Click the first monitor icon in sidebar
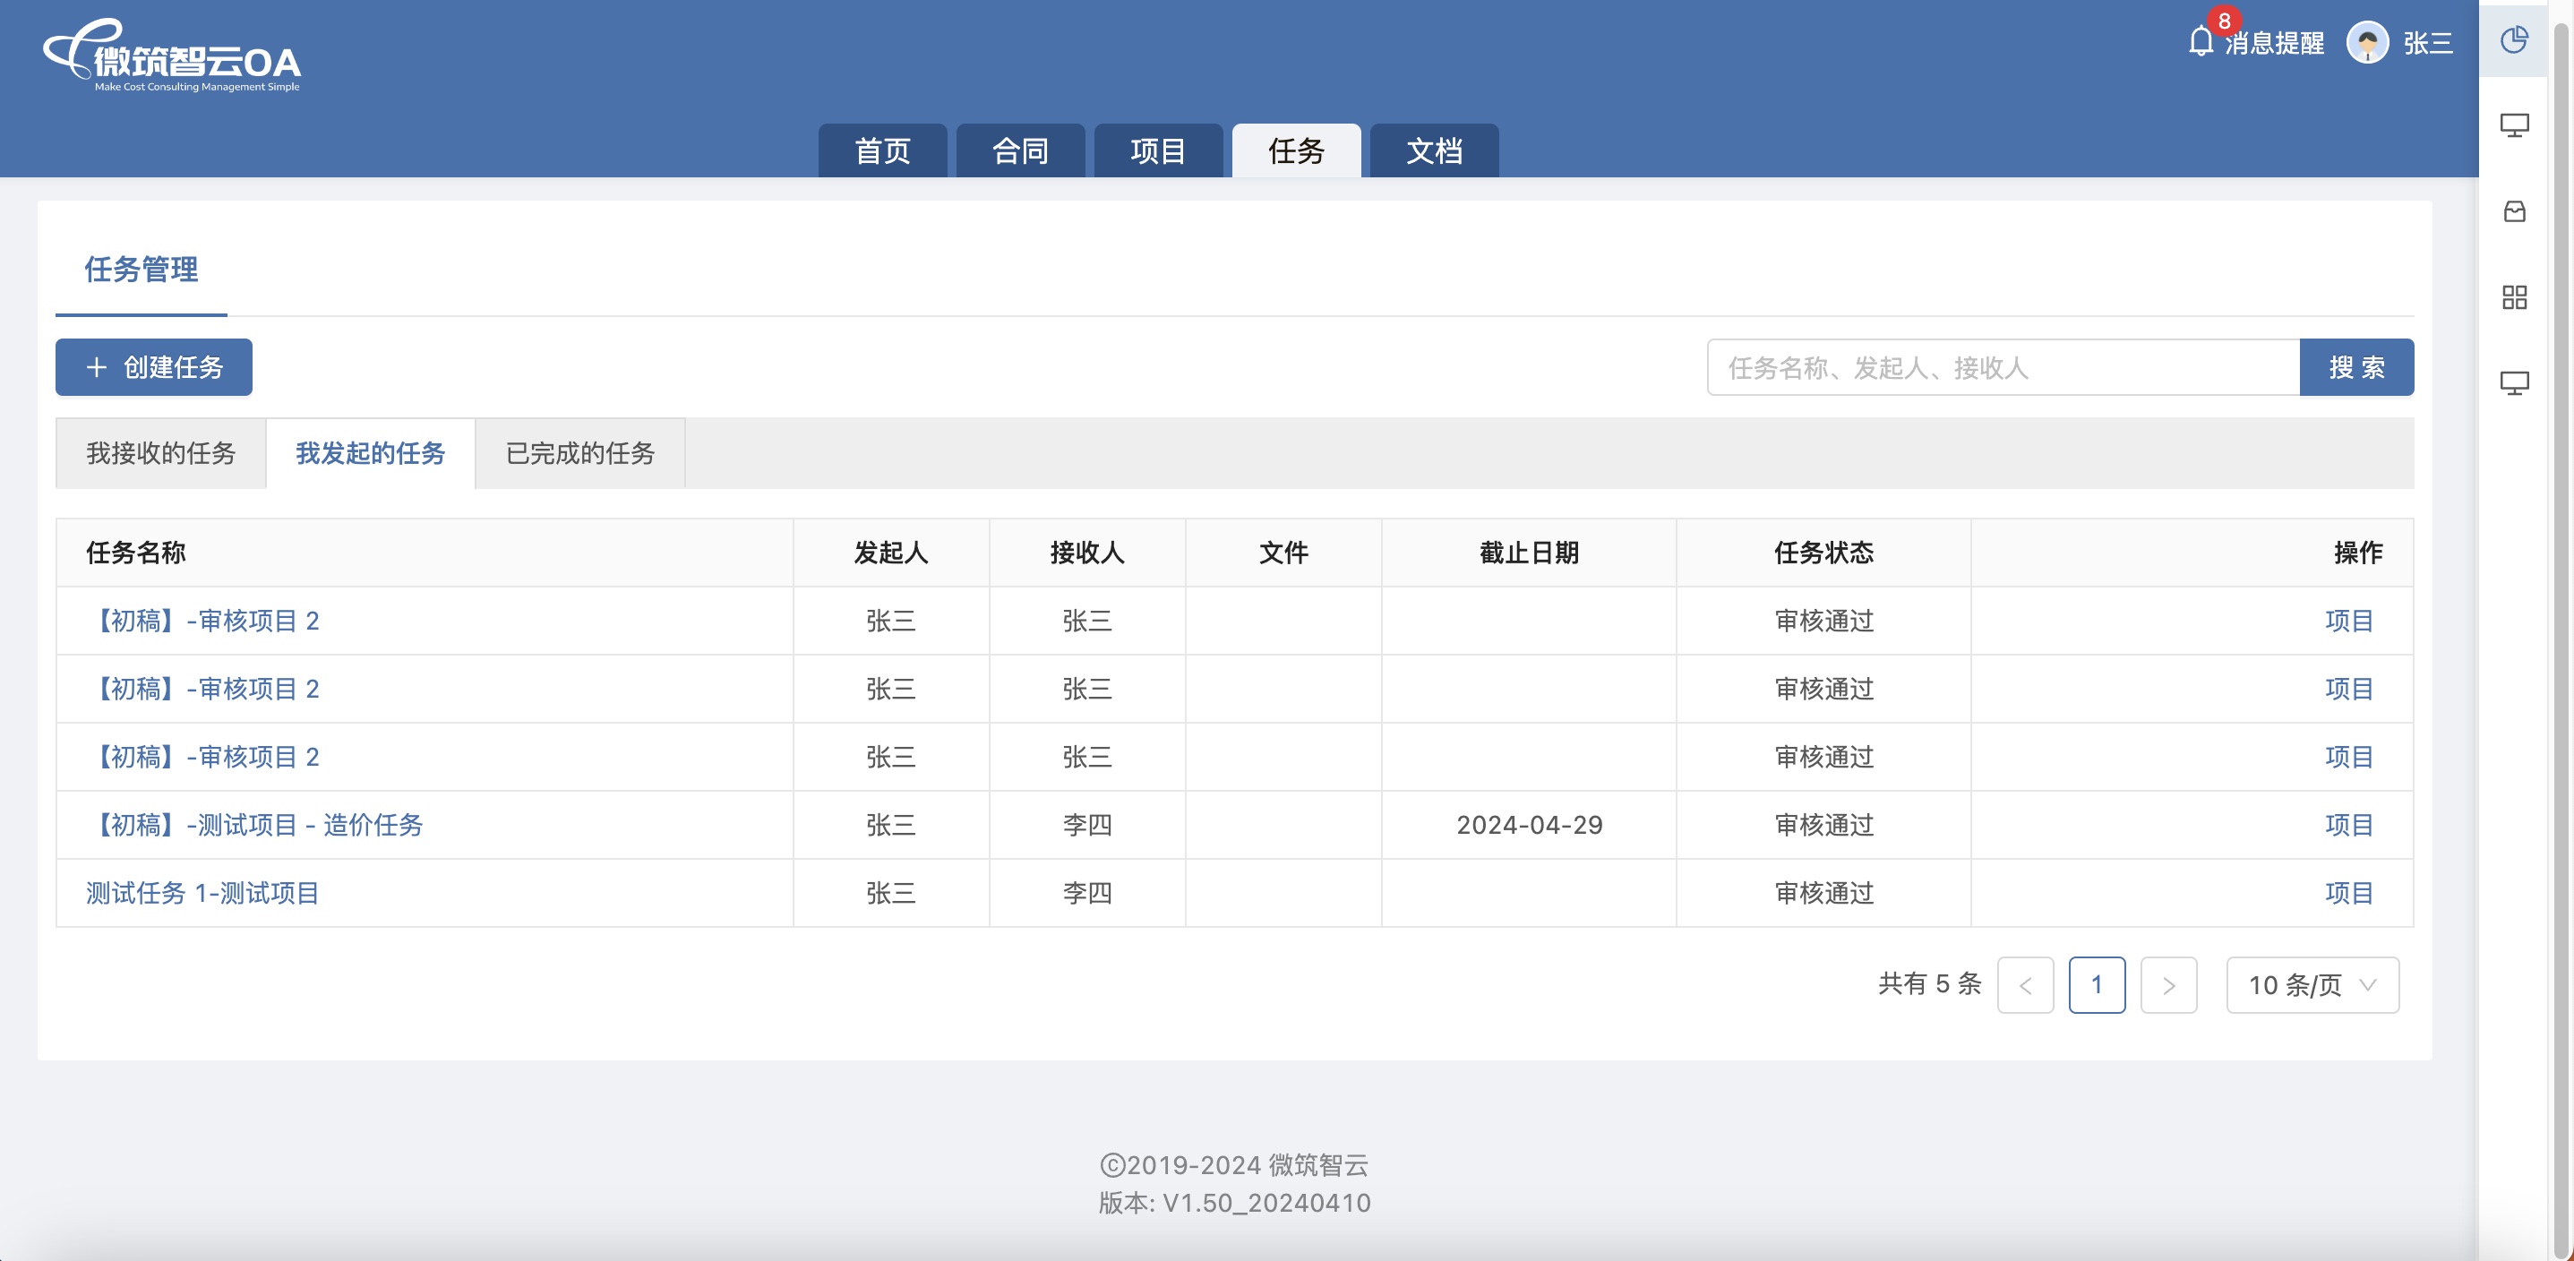 point(2513,126)
